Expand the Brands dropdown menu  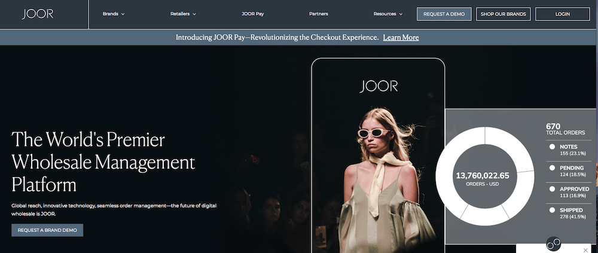113,14
